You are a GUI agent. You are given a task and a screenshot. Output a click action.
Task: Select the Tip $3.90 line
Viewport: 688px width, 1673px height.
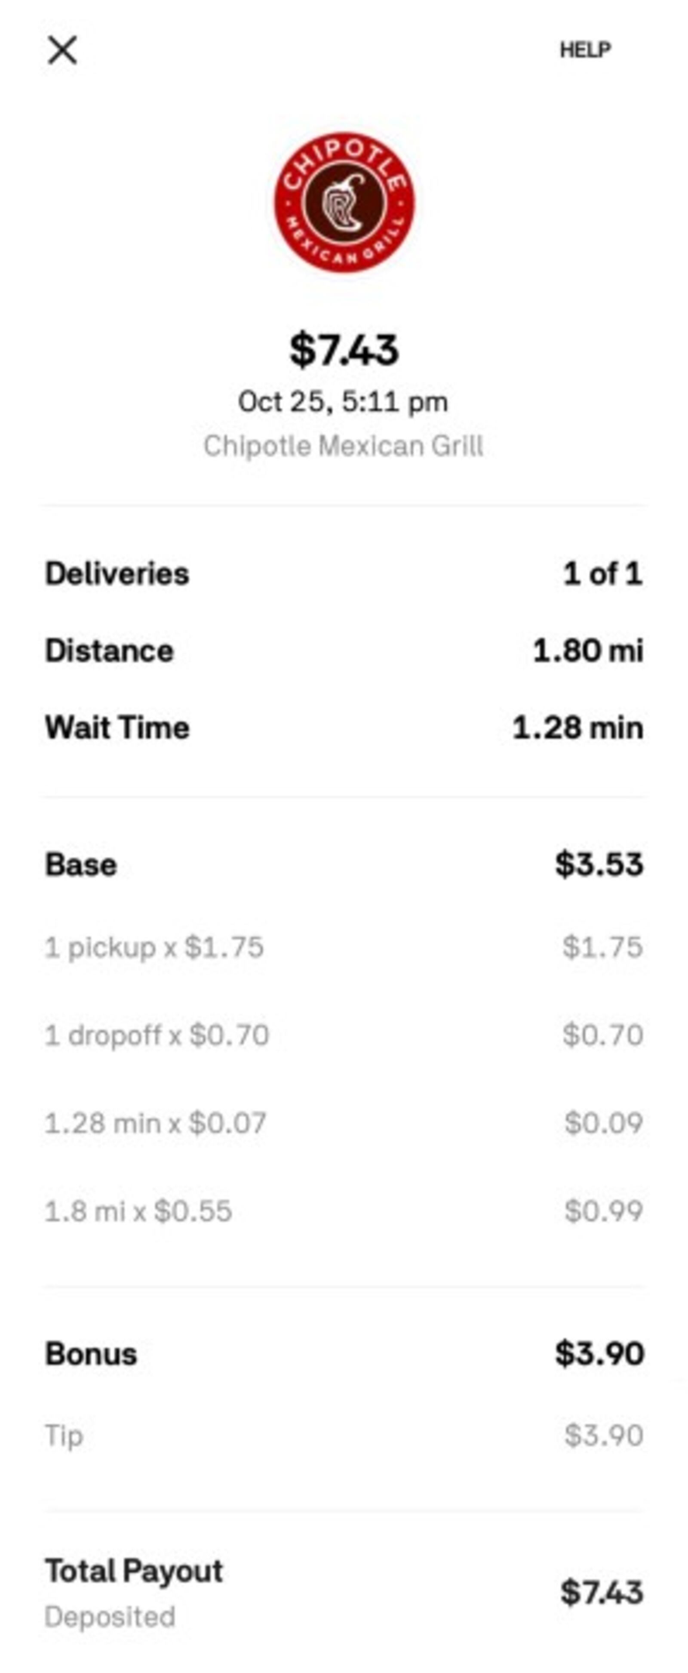344,1435
